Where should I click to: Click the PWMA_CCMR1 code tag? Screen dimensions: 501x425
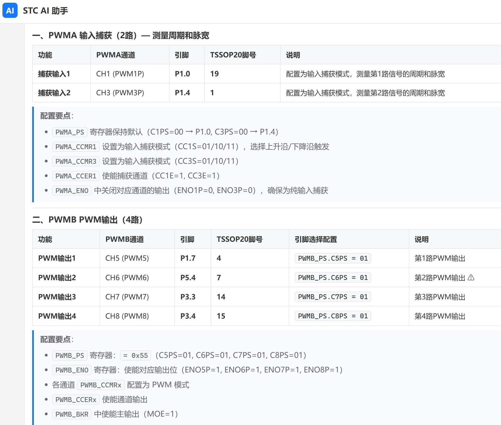(x=76, y=147)
